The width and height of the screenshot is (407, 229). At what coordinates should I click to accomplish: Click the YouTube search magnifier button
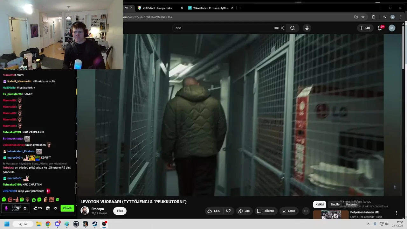click(x=293, y=28)
